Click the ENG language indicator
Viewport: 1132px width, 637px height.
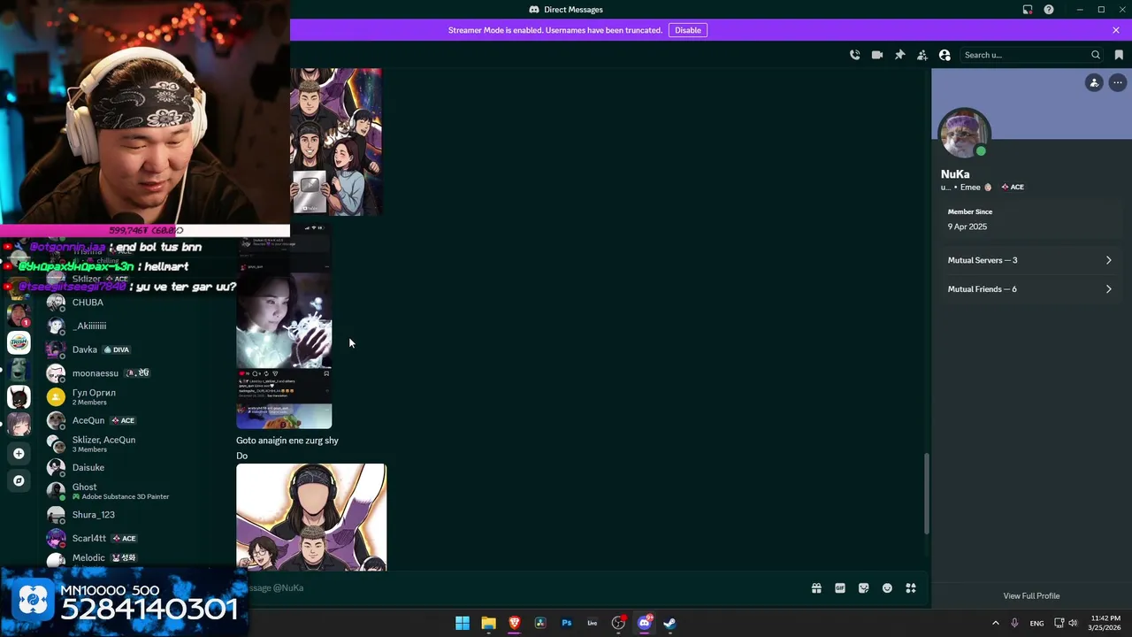1036,623
